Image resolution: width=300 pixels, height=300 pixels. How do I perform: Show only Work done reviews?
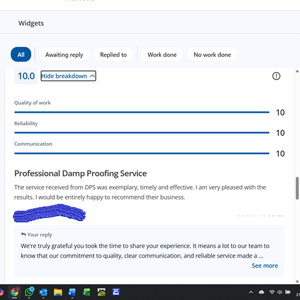(x=162, y=55)
